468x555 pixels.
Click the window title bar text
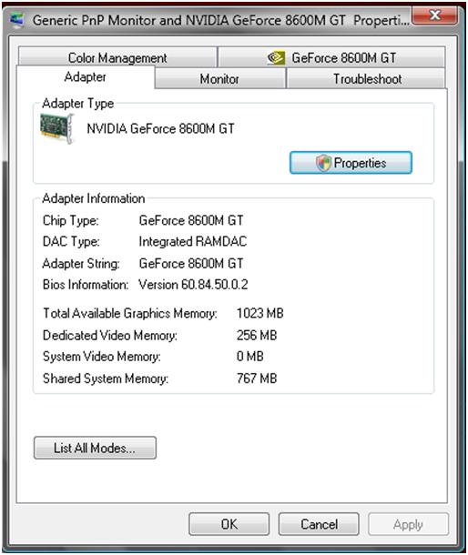(221, 20)
